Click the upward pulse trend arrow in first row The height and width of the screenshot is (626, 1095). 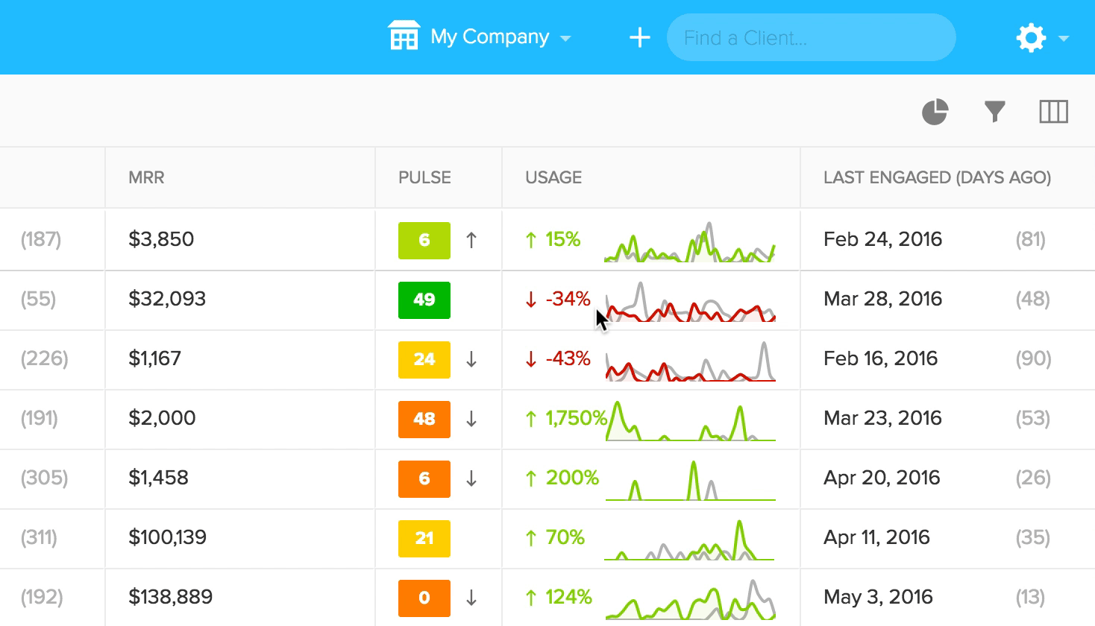[473, 240]
